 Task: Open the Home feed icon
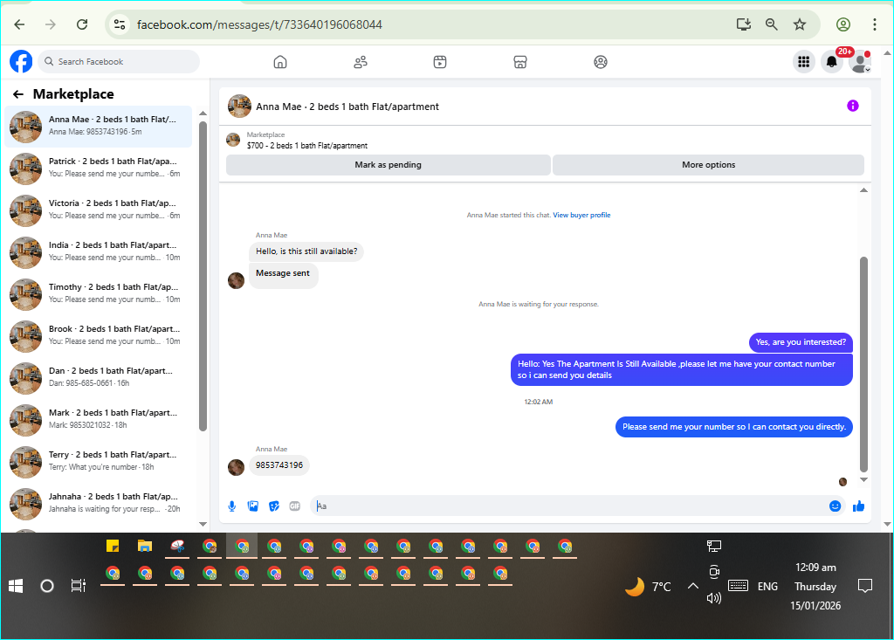(x=280, y=62)
